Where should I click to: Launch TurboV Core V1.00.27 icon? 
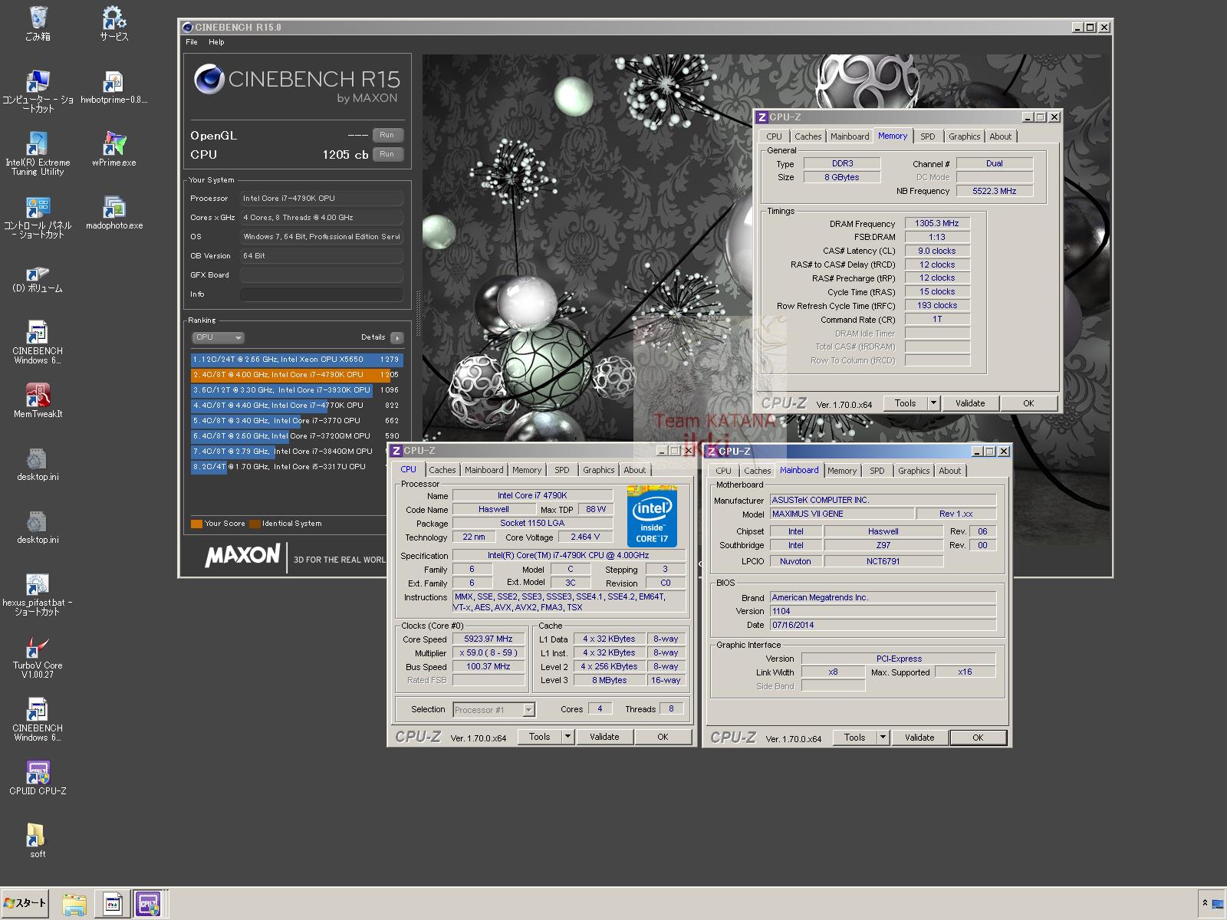tap(37, 656)
